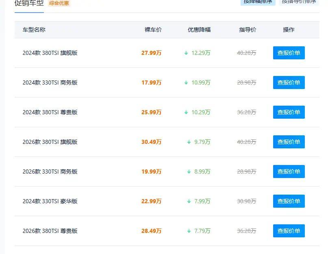
Task: Click green down arrow beside 10.29万
Action: (x=186, y=112)
